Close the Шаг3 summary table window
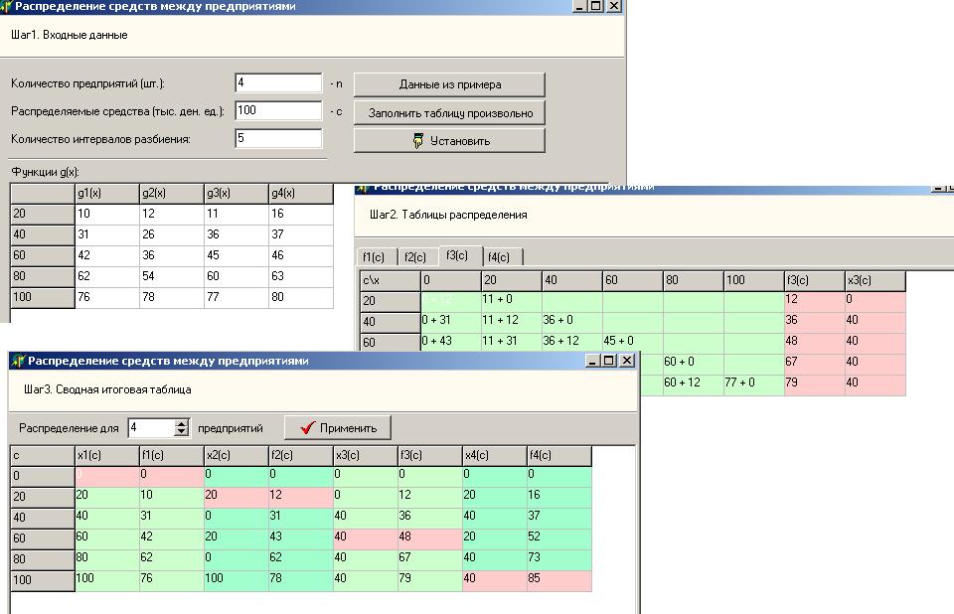954x614 pixels. point(627,361)
